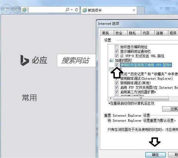This screenshot has height=158, width=178.
Task: Switch to the 安全 tab
Action: [x=120, y=33]
